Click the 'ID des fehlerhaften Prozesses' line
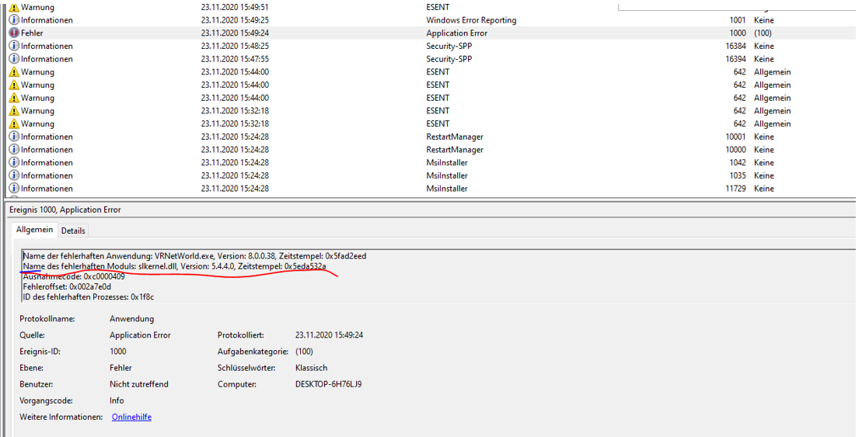 (x=89, y=297)
